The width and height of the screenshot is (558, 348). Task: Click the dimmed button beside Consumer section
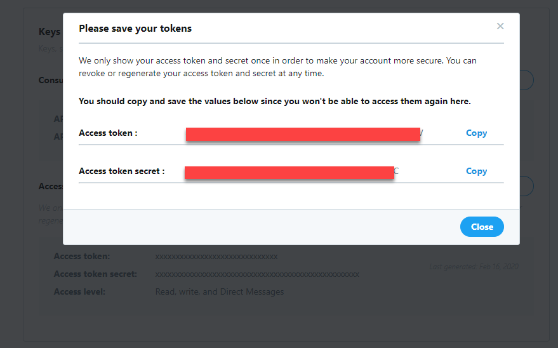[x=527, y=81]
